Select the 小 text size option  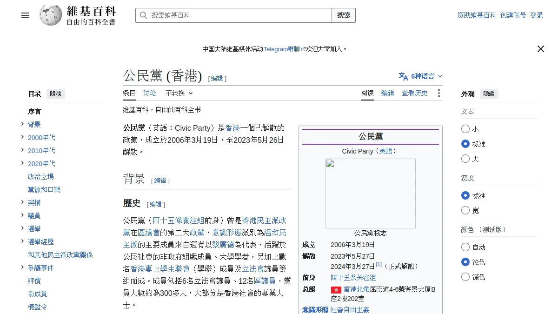pyautogui.click(x=465, y=129)
